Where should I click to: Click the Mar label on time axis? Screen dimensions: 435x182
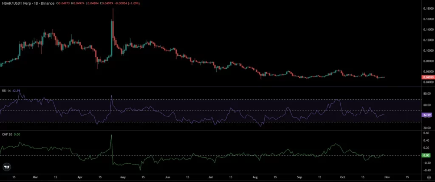click(x=35, y=177)
